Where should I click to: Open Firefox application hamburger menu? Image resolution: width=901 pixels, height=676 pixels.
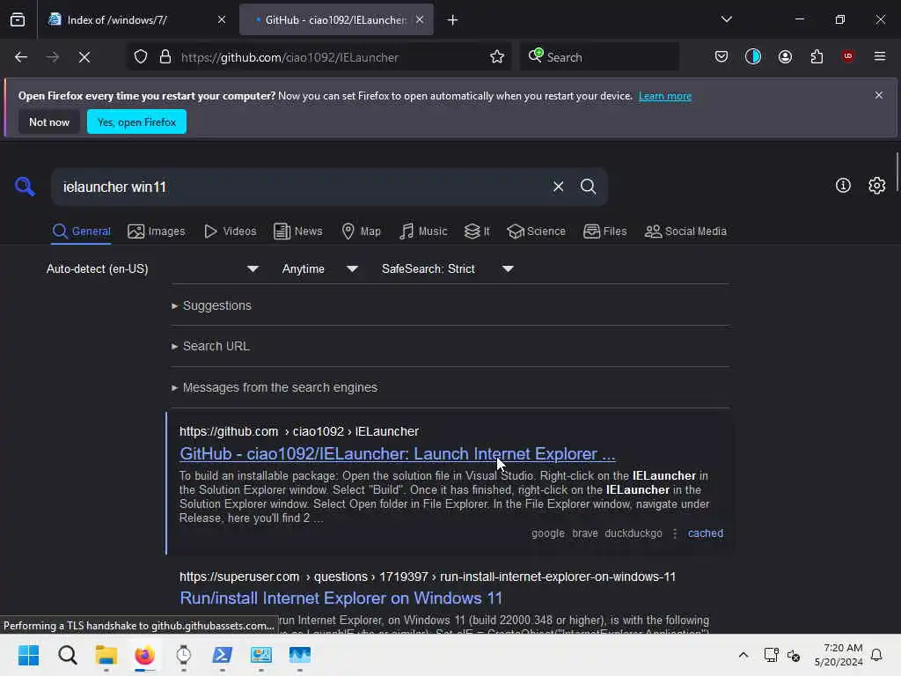click(880, 56)
